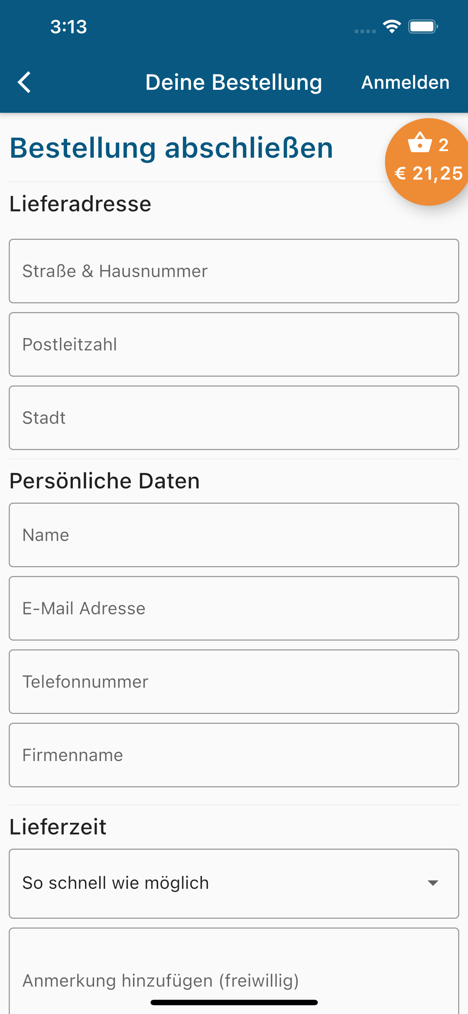Focus the E-Mail Adresse field
This screenshot has width=468, height=1014.
point(234,608)
